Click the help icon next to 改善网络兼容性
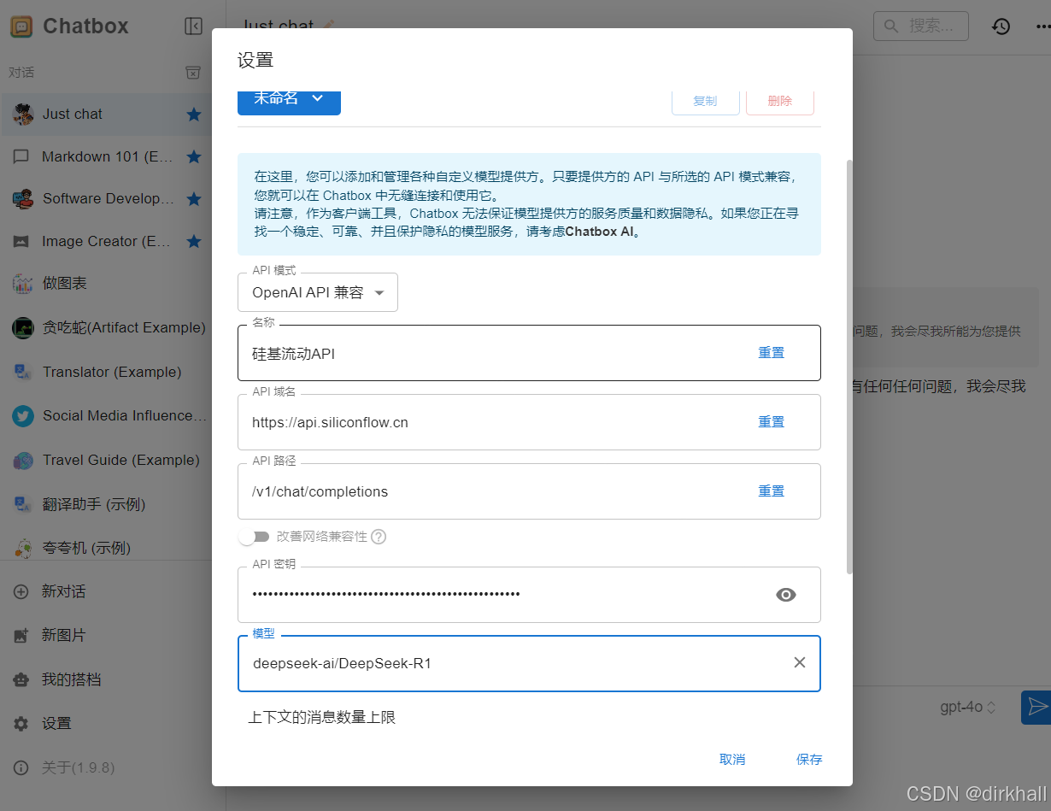 [379, 537]
